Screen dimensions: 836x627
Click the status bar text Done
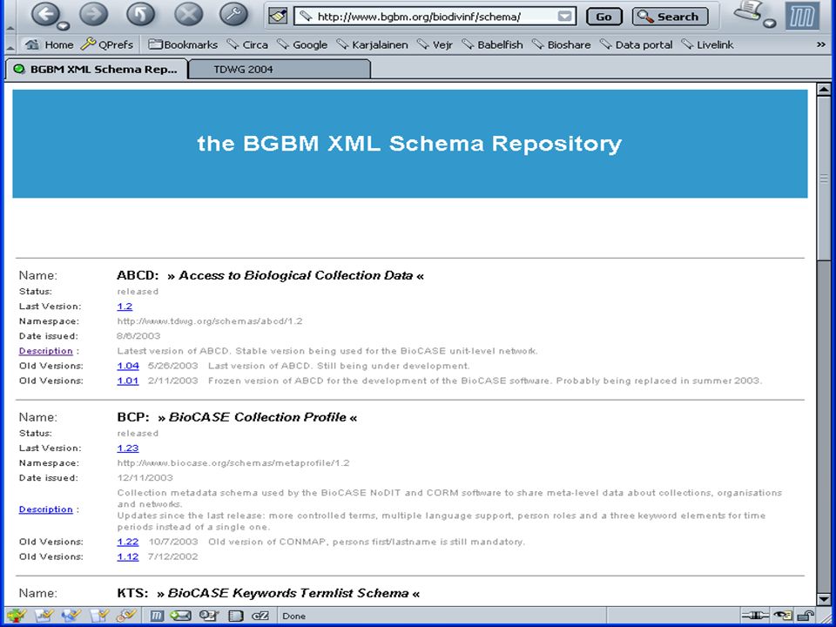click(x=293, y=617)
